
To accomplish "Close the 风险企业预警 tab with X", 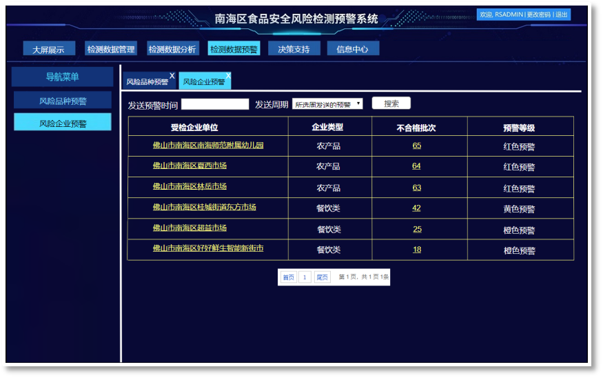I will pos(228,76).
